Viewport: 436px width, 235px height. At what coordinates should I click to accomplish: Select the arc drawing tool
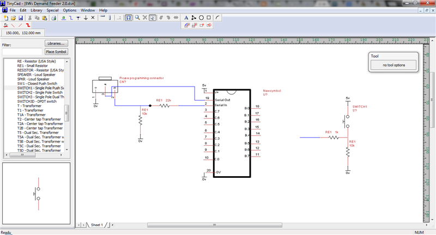point(217,17)
